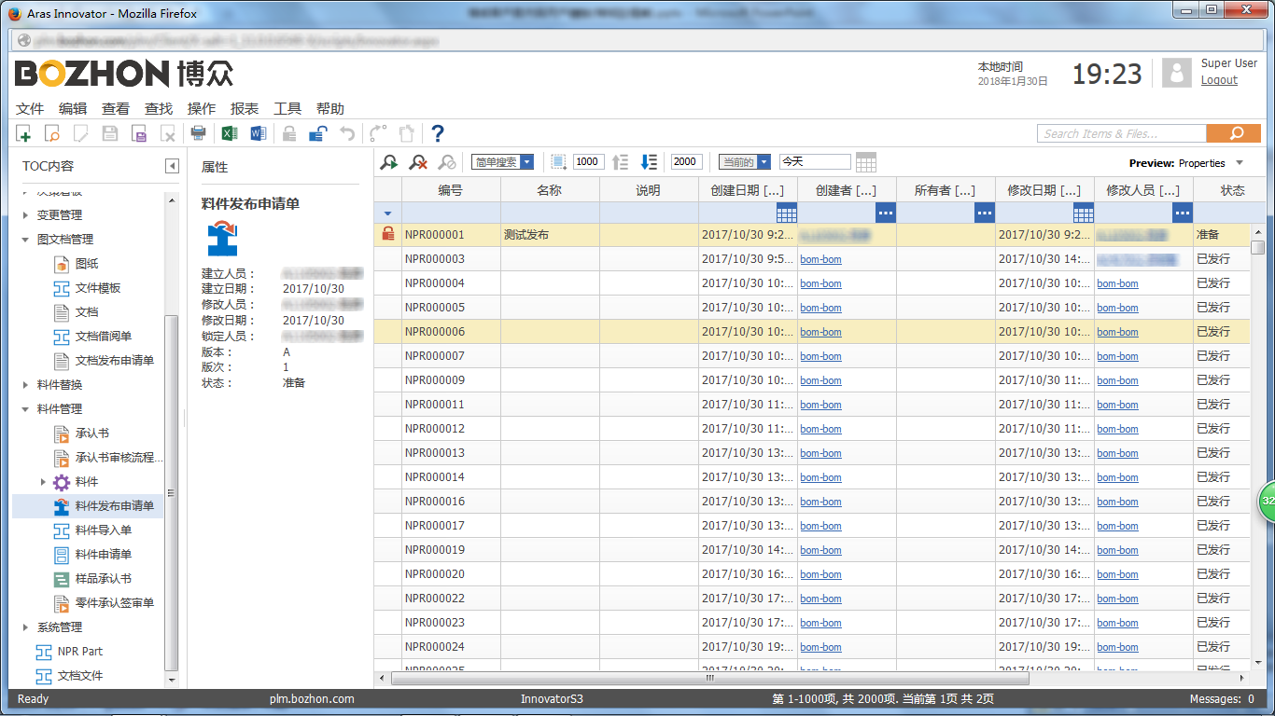The width and height of the screenshot is (1275, 716).
Task: Select the 测试发布 name cell
Action: [x=550, y=235]
